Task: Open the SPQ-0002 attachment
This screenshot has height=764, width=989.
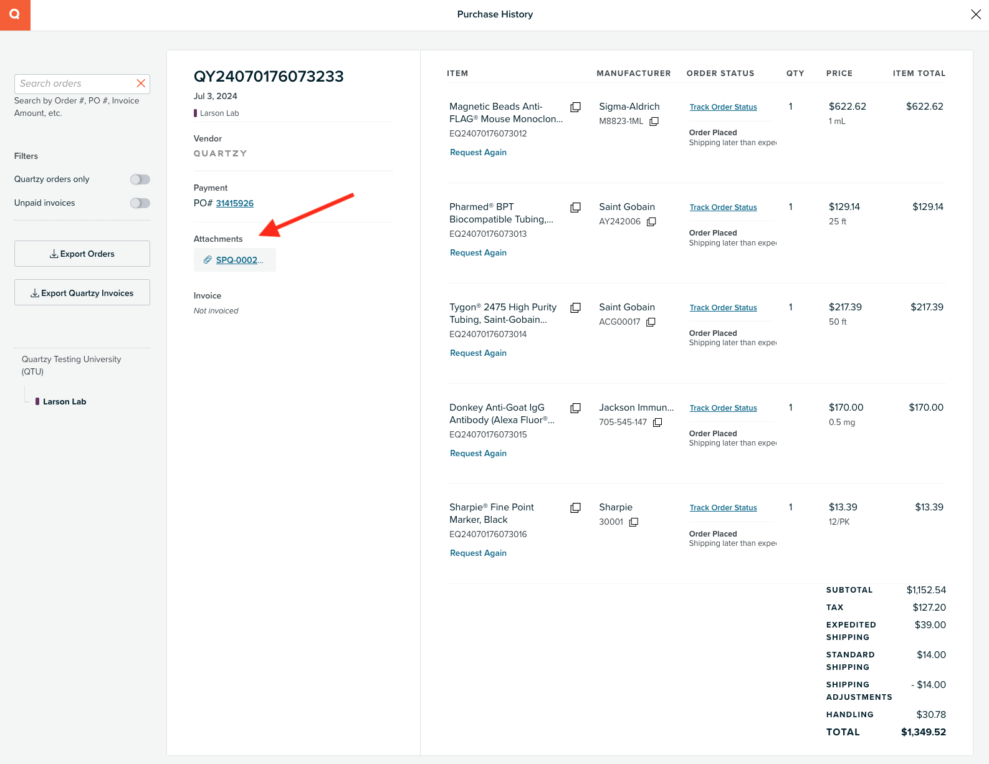Action: tap(239, 260)
